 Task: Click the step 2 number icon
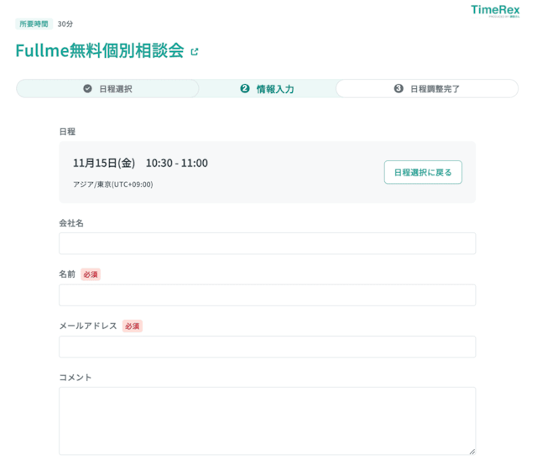tap(244, 89)
